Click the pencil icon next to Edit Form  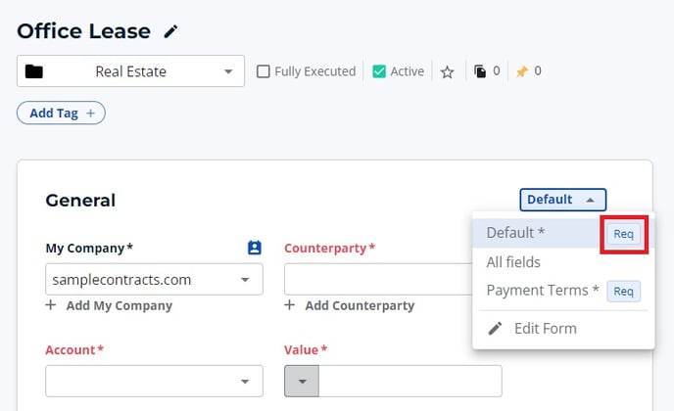pyautogui.click(x=495, y=328)
